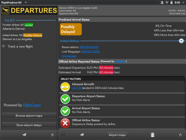Click the Departure Gate B44 text
The width and height of the screenshot is (186, 140).
pos(69,13)
